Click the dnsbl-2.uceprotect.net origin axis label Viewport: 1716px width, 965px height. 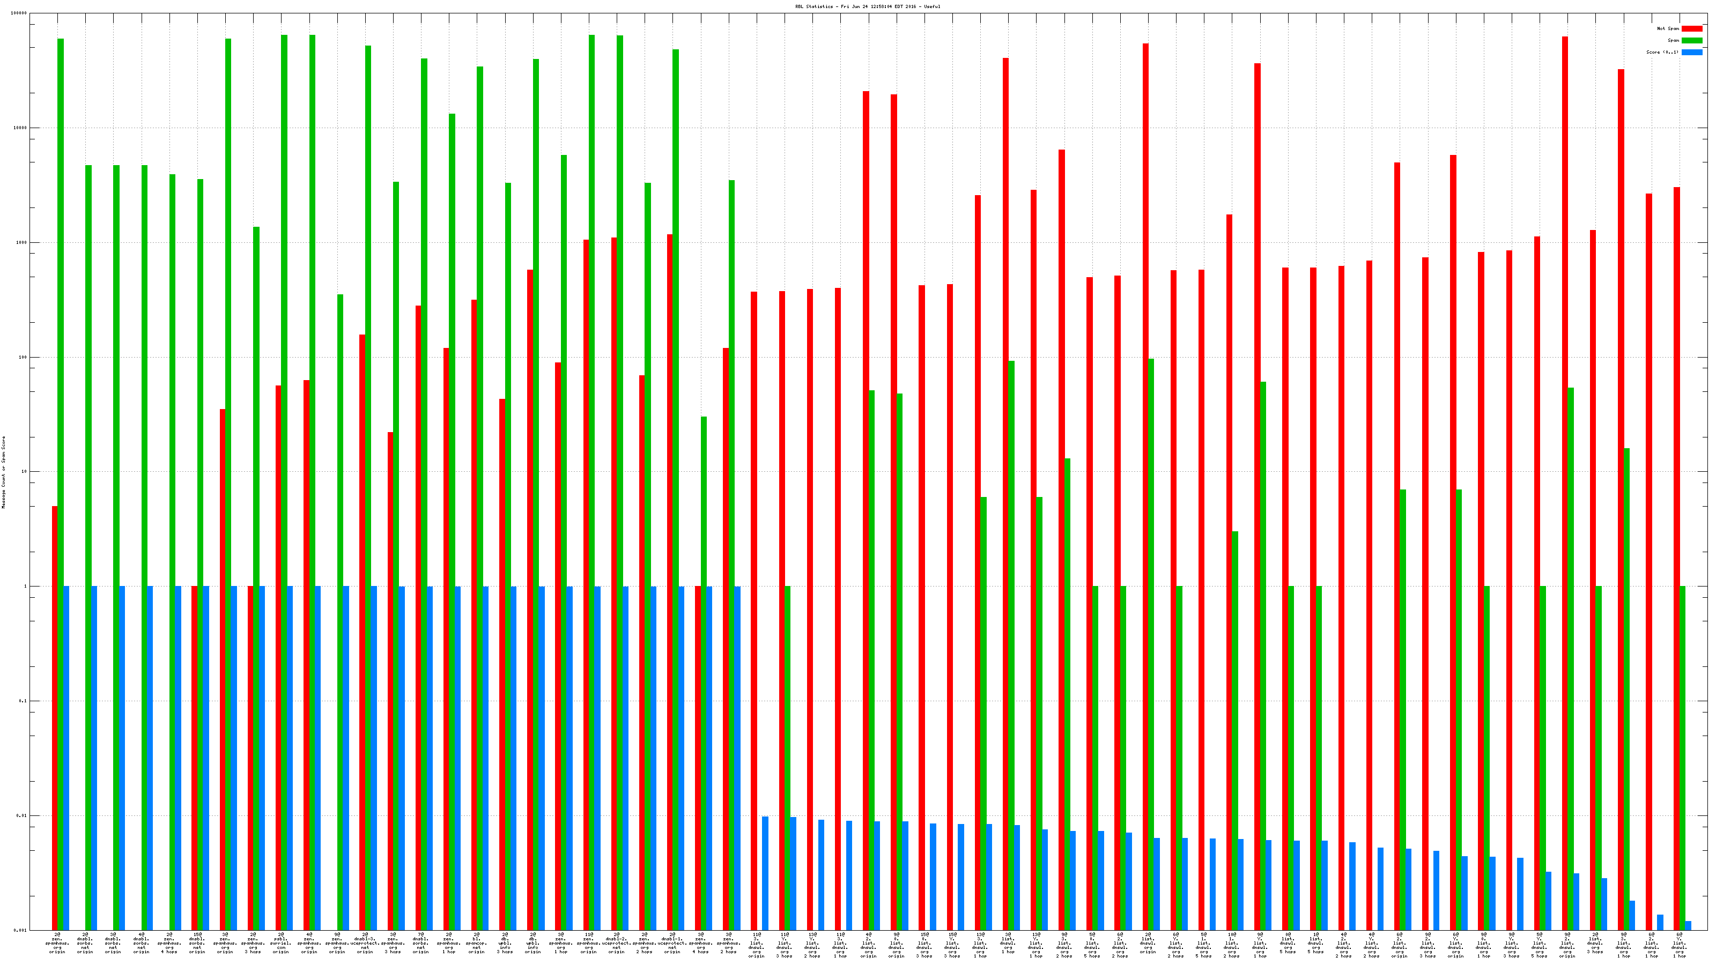point(616,943)
